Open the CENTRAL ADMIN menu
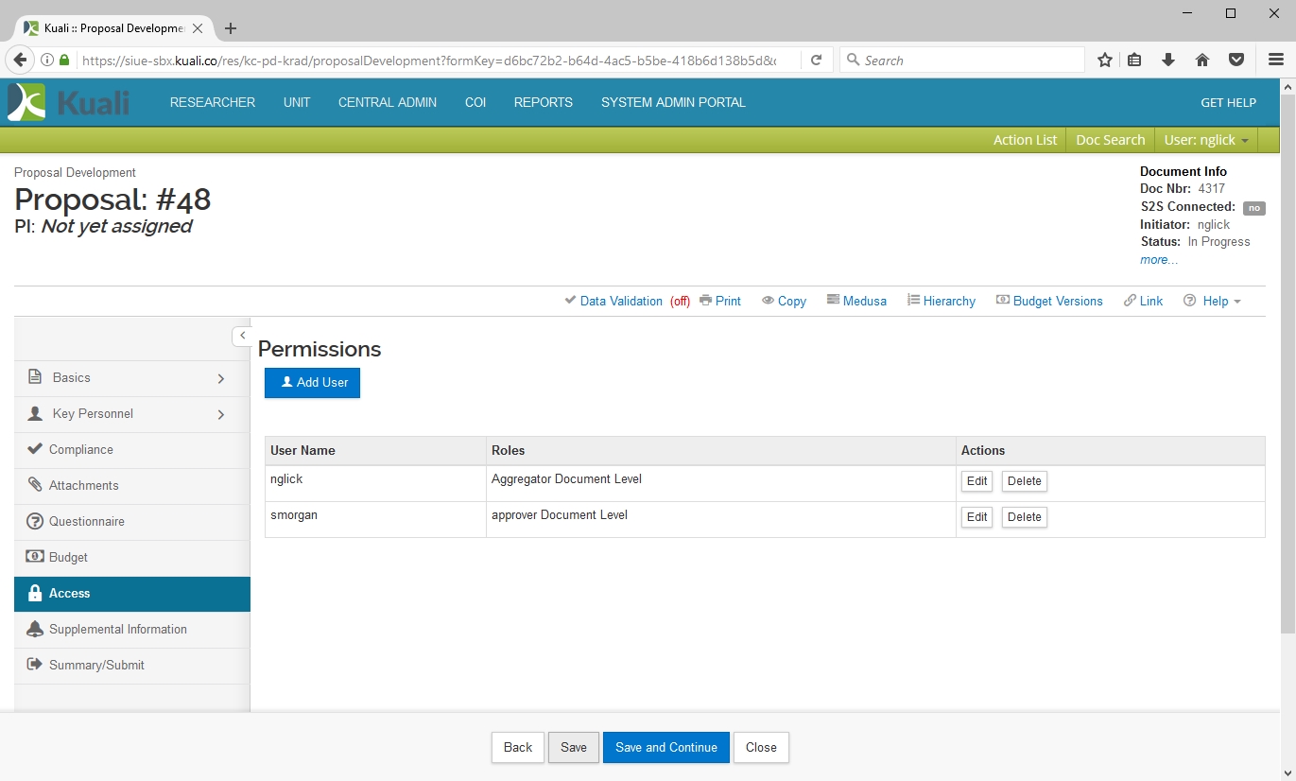This screenshot has width=1296, height=781. click(388, 102)
